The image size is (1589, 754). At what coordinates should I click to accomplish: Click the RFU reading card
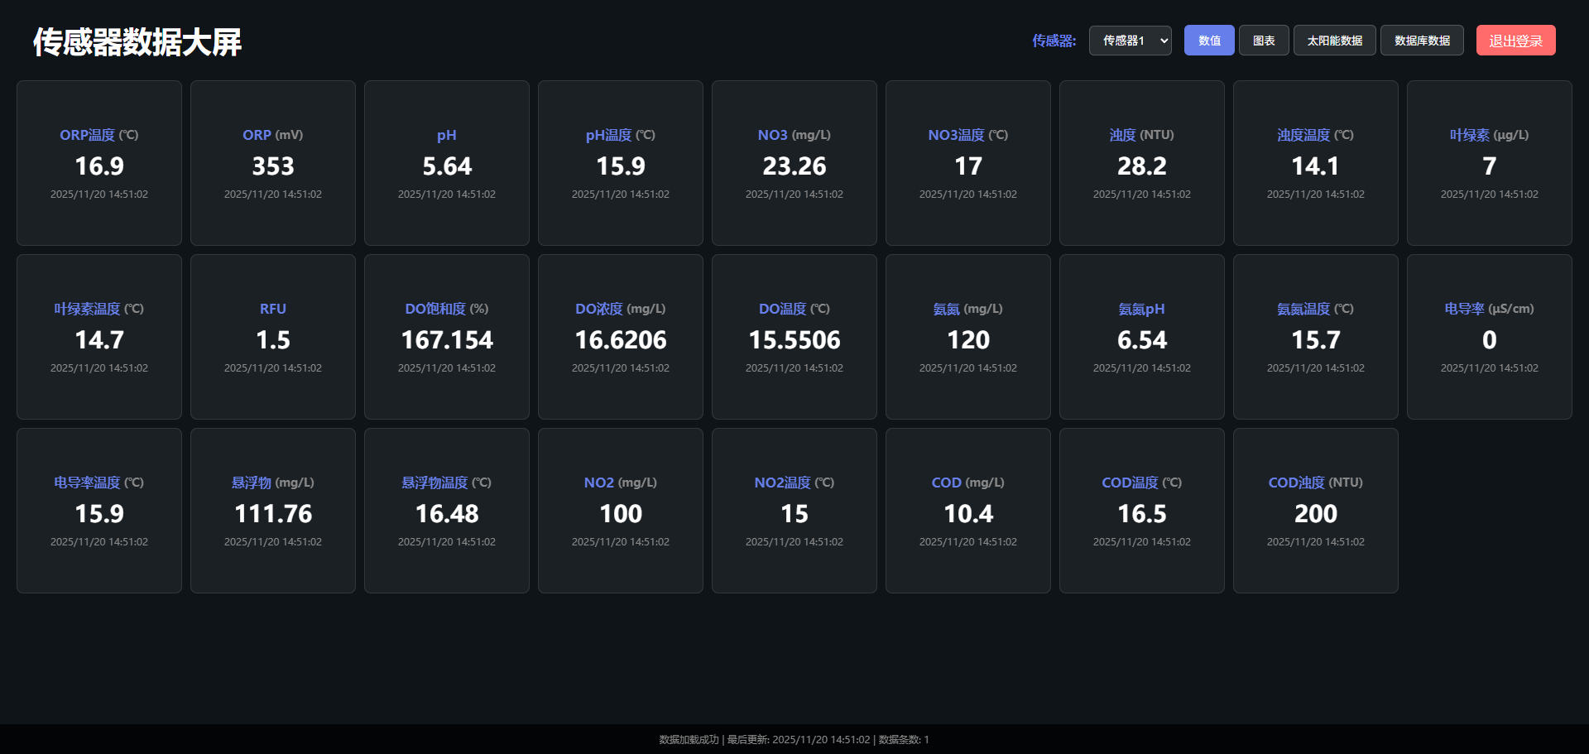click(273, 337)
